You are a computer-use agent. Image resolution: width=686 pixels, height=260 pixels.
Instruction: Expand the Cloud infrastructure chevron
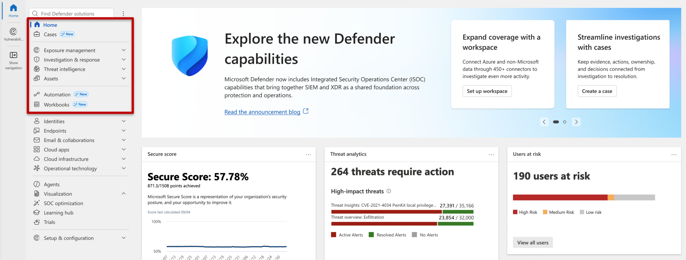pyautogui.click(x=124, y=159)
